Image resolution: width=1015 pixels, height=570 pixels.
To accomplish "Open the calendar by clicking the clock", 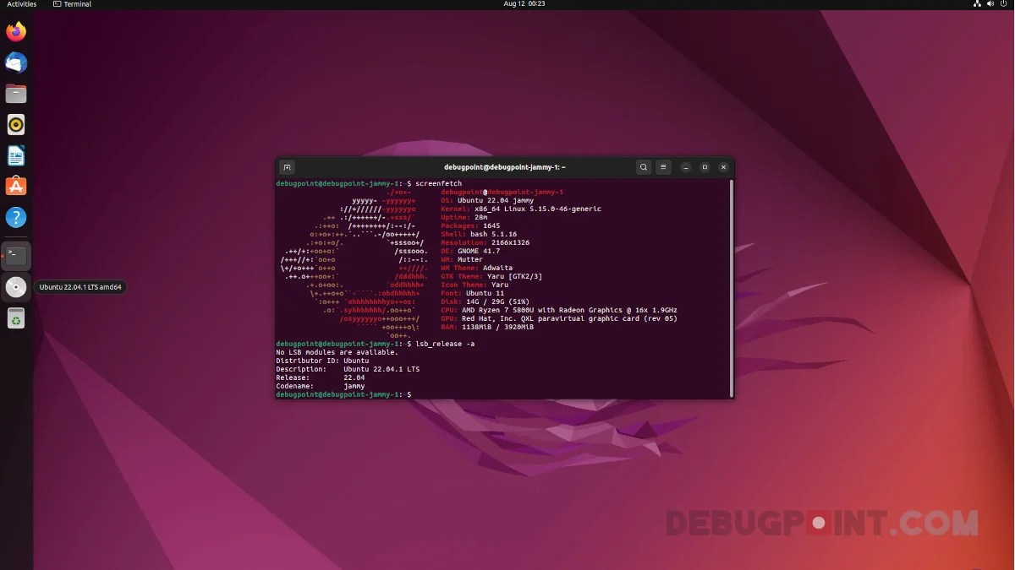I will tap(524, 3).
